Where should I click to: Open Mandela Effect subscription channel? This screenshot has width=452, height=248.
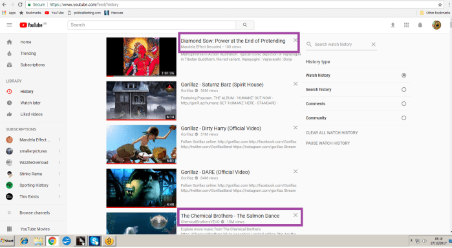point(34,139)
